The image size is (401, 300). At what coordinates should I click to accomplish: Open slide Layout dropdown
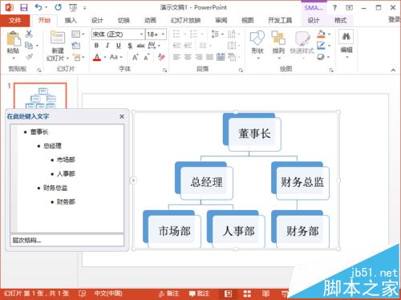click(78, 34)
